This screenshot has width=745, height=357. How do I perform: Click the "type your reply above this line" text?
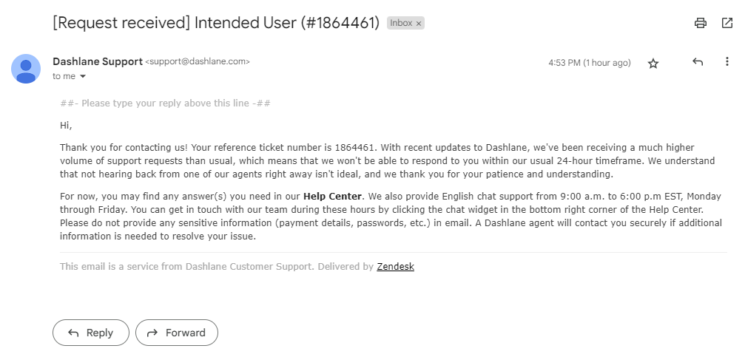point(165,103)
